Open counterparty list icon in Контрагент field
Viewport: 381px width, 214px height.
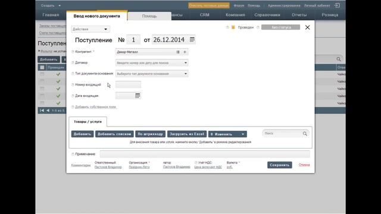[x=178, y=52]
